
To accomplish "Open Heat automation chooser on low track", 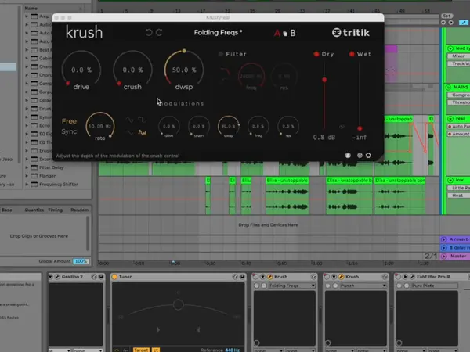I will tap(459, 196).
